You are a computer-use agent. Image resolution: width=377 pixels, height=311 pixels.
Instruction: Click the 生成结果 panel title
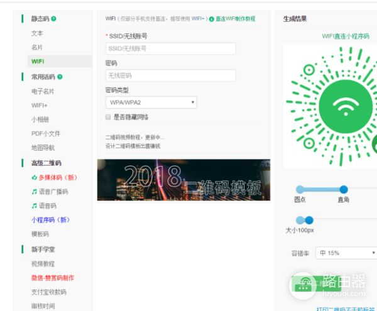pyautogui.click(x=295, y=19)
